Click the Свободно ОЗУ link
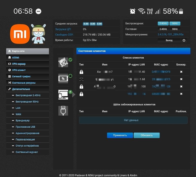196x177 pixels. coord(64,35)
